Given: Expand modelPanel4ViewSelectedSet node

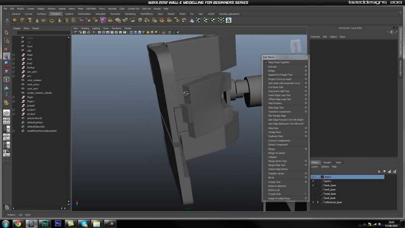Looking at the screenshot, I should [14, 131].
